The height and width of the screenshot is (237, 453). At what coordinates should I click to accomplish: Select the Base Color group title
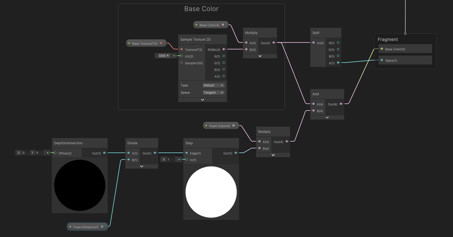(201, 9)
